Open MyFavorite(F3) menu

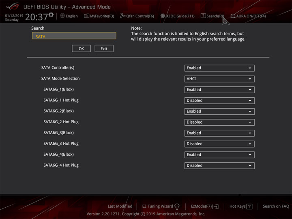coord(102,16)
